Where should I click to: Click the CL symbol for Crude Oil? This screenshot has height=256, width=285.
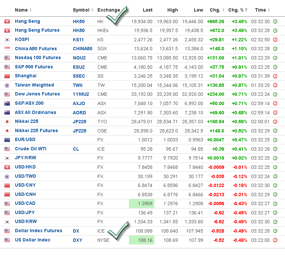76,149
